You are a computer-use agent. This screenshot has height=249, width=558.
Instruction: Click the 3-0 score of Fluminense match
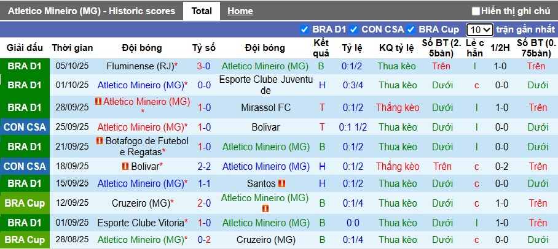204,66
